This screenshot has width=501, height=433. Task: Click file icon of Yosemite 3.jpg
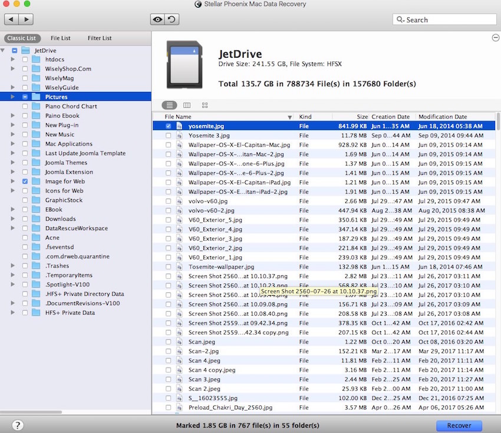(179, 135)
